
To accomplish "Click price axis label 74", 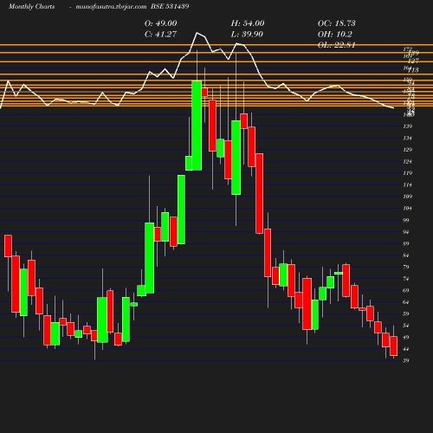I will point(406,279).
